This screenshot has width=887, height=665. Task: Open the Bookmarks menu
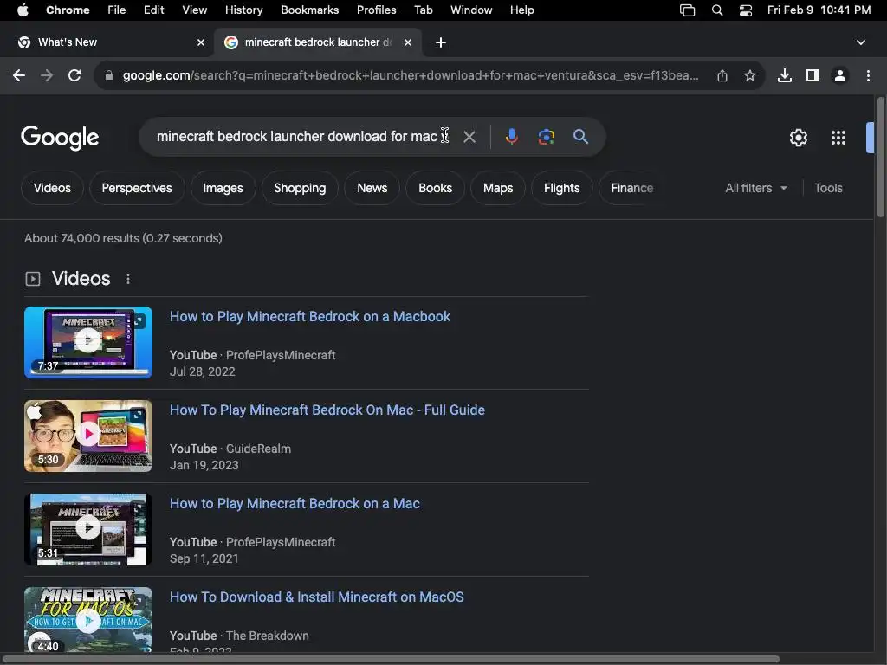click(x=309, y=10)
